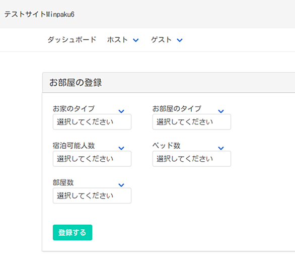Click chevron icon above 宿泊可能人数 field
Image resolution: width=295 pixels, height=259 pixels.
[x=121, y=148]
